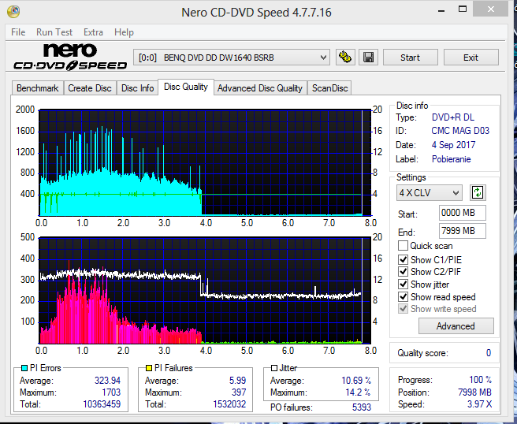Click the drive options icon
Viewport: 517px width, 424px height.
pyautogui.click(x=345, y=58)
